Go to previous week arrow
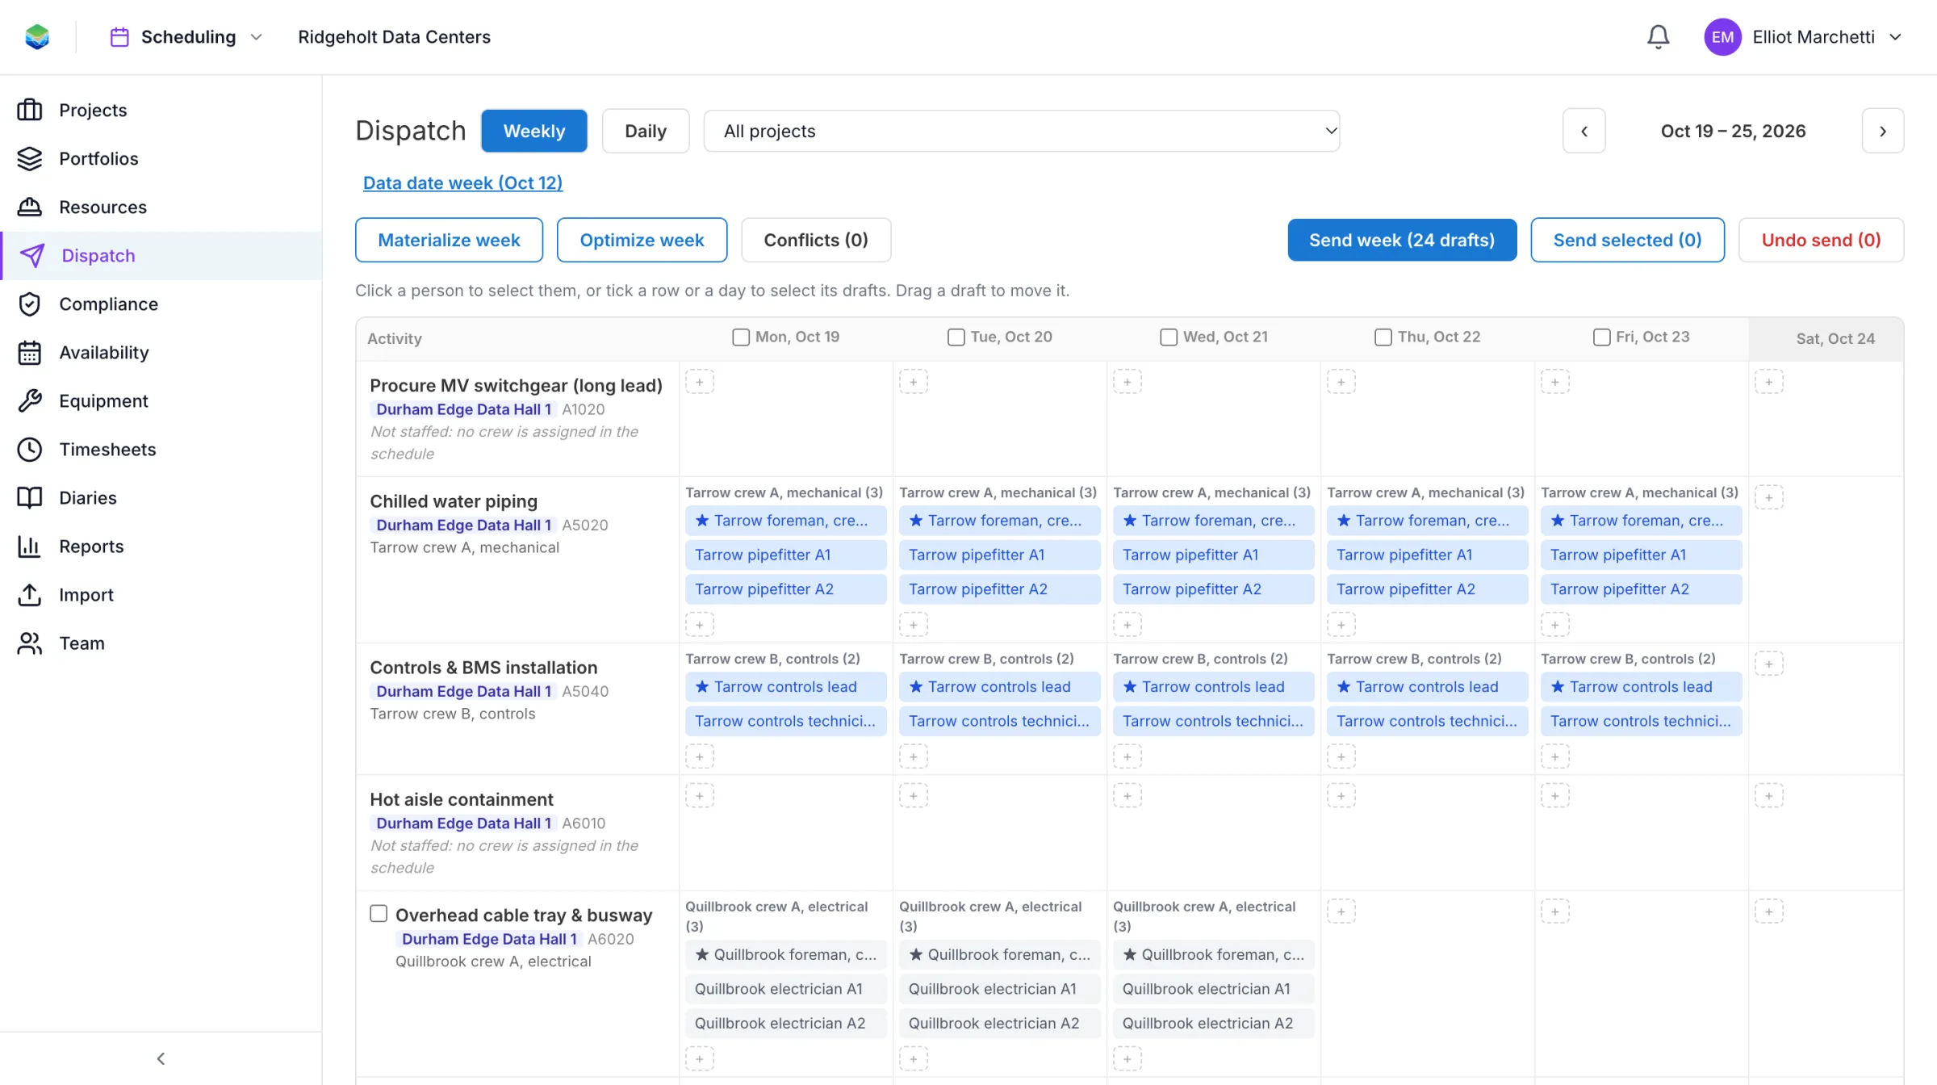Image resolution: width=1937 pixels, height=1085 pixels. [1584, 131]
